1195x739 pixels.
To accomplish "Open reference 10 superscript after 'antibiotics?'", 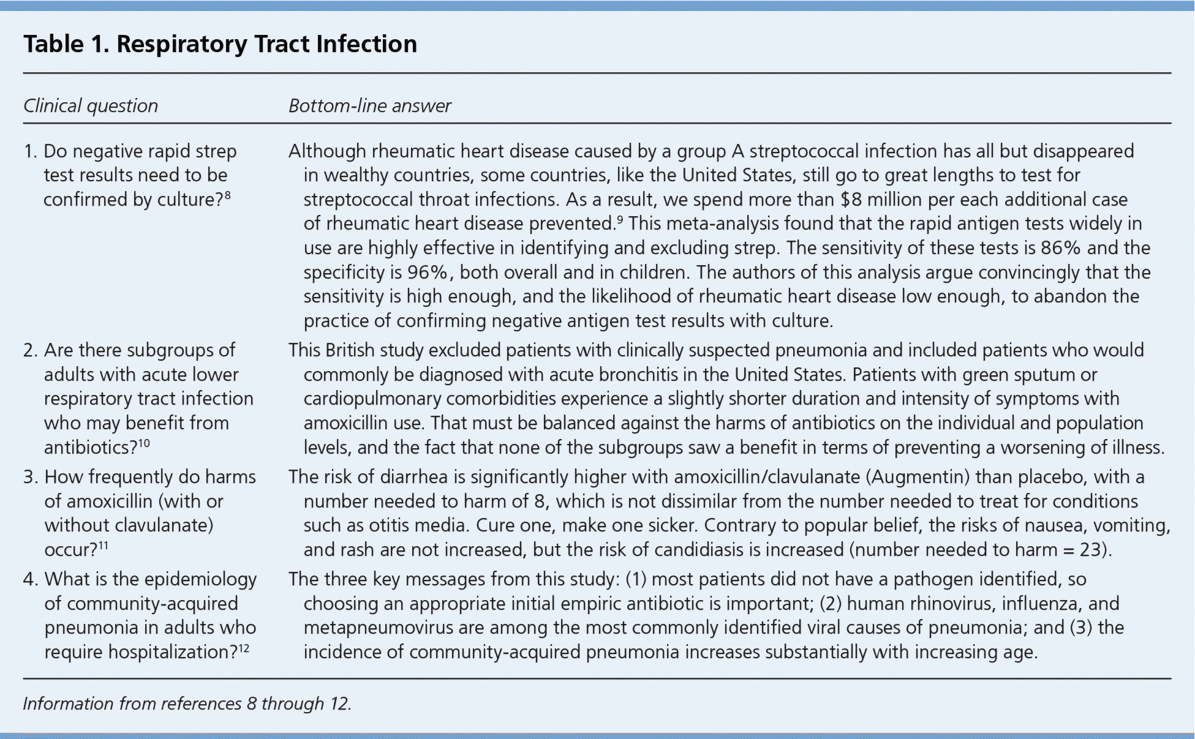I will pos(144,444).
